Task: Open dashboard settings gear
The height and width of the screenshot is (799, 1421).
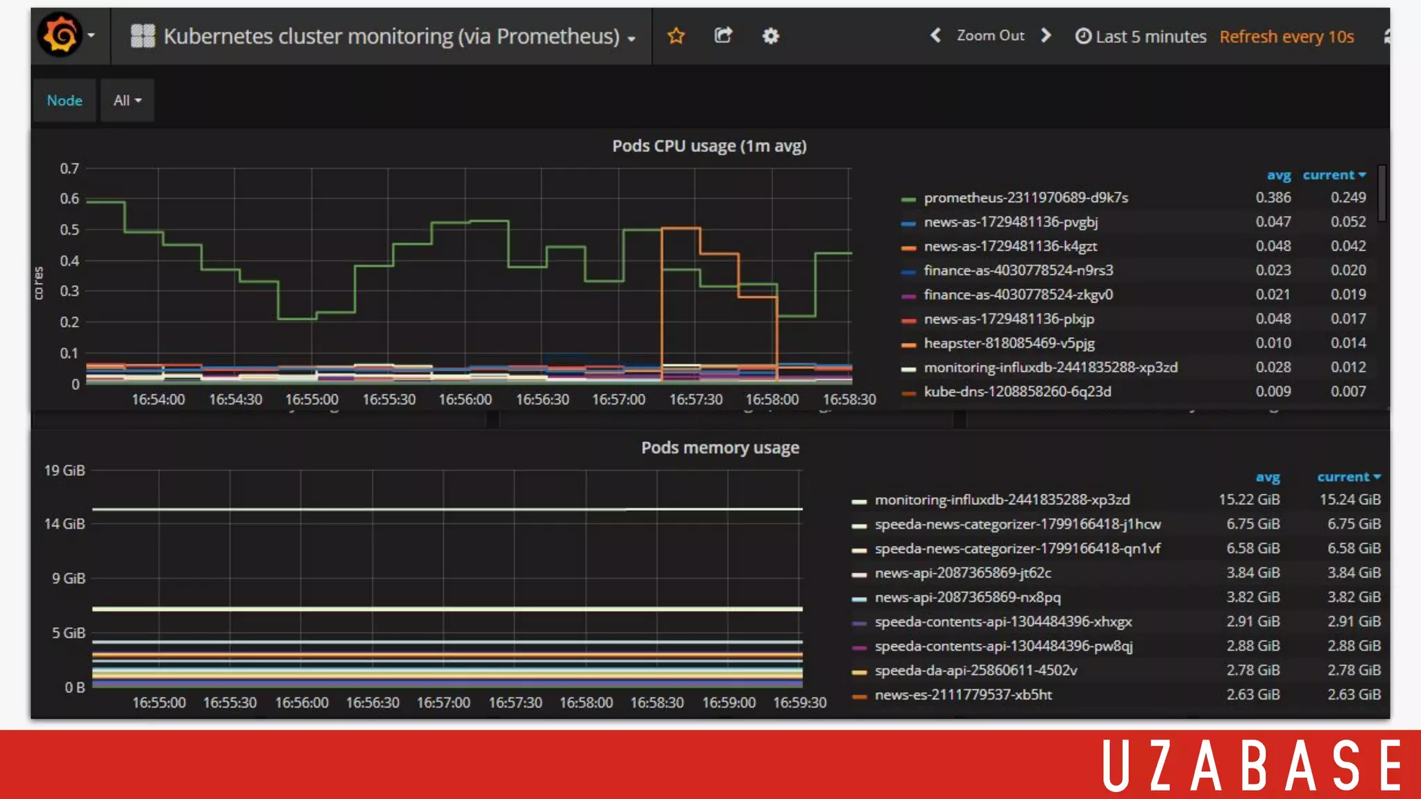Action: (770, 35)
